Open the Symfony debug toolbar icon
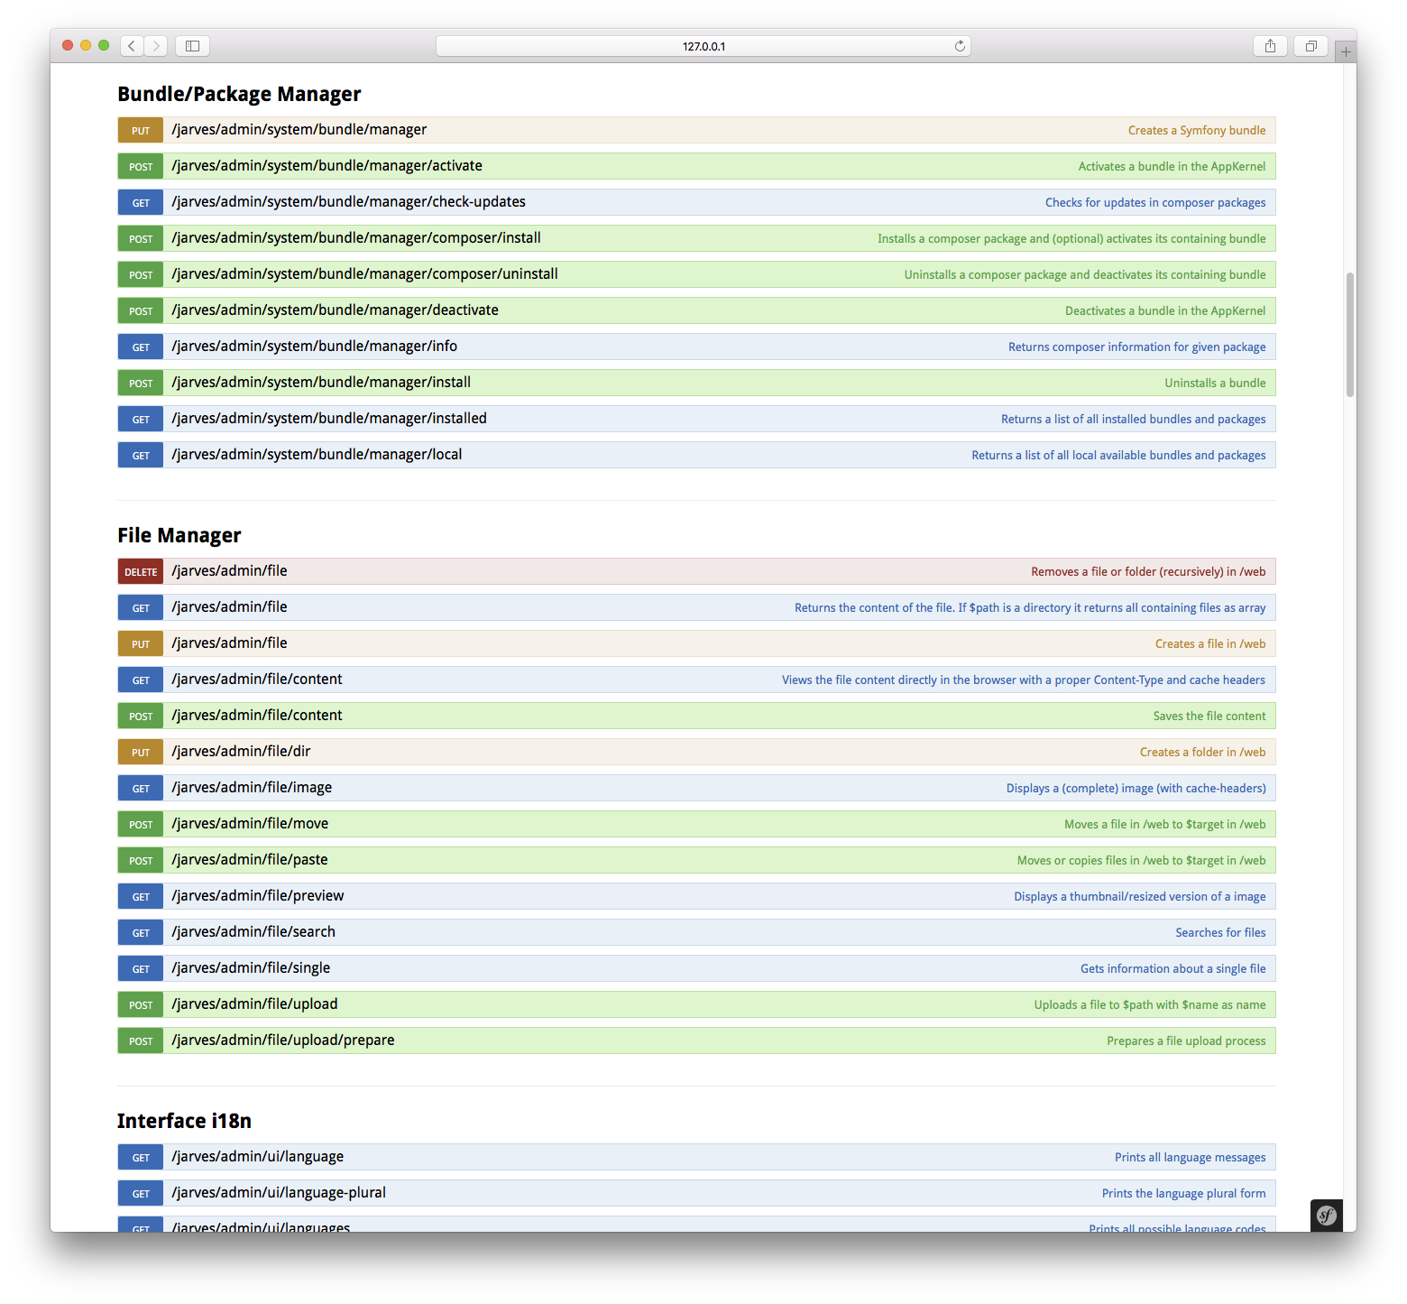The height and width of the screenshot is (1304, 1407). 1326,1215
